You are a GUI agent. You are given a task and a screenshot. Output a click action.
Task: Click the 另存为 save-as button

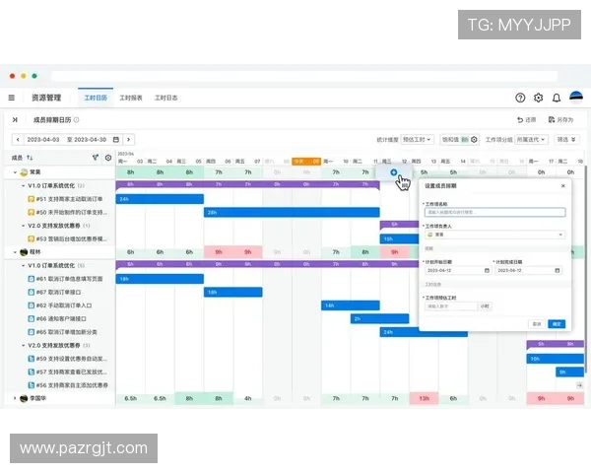pos(560,120)
